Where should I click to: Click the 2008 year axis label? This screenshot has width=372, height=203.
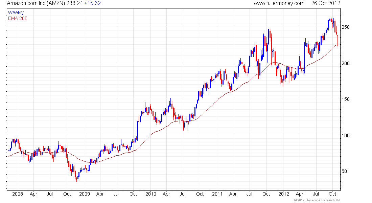pos(18,194)
